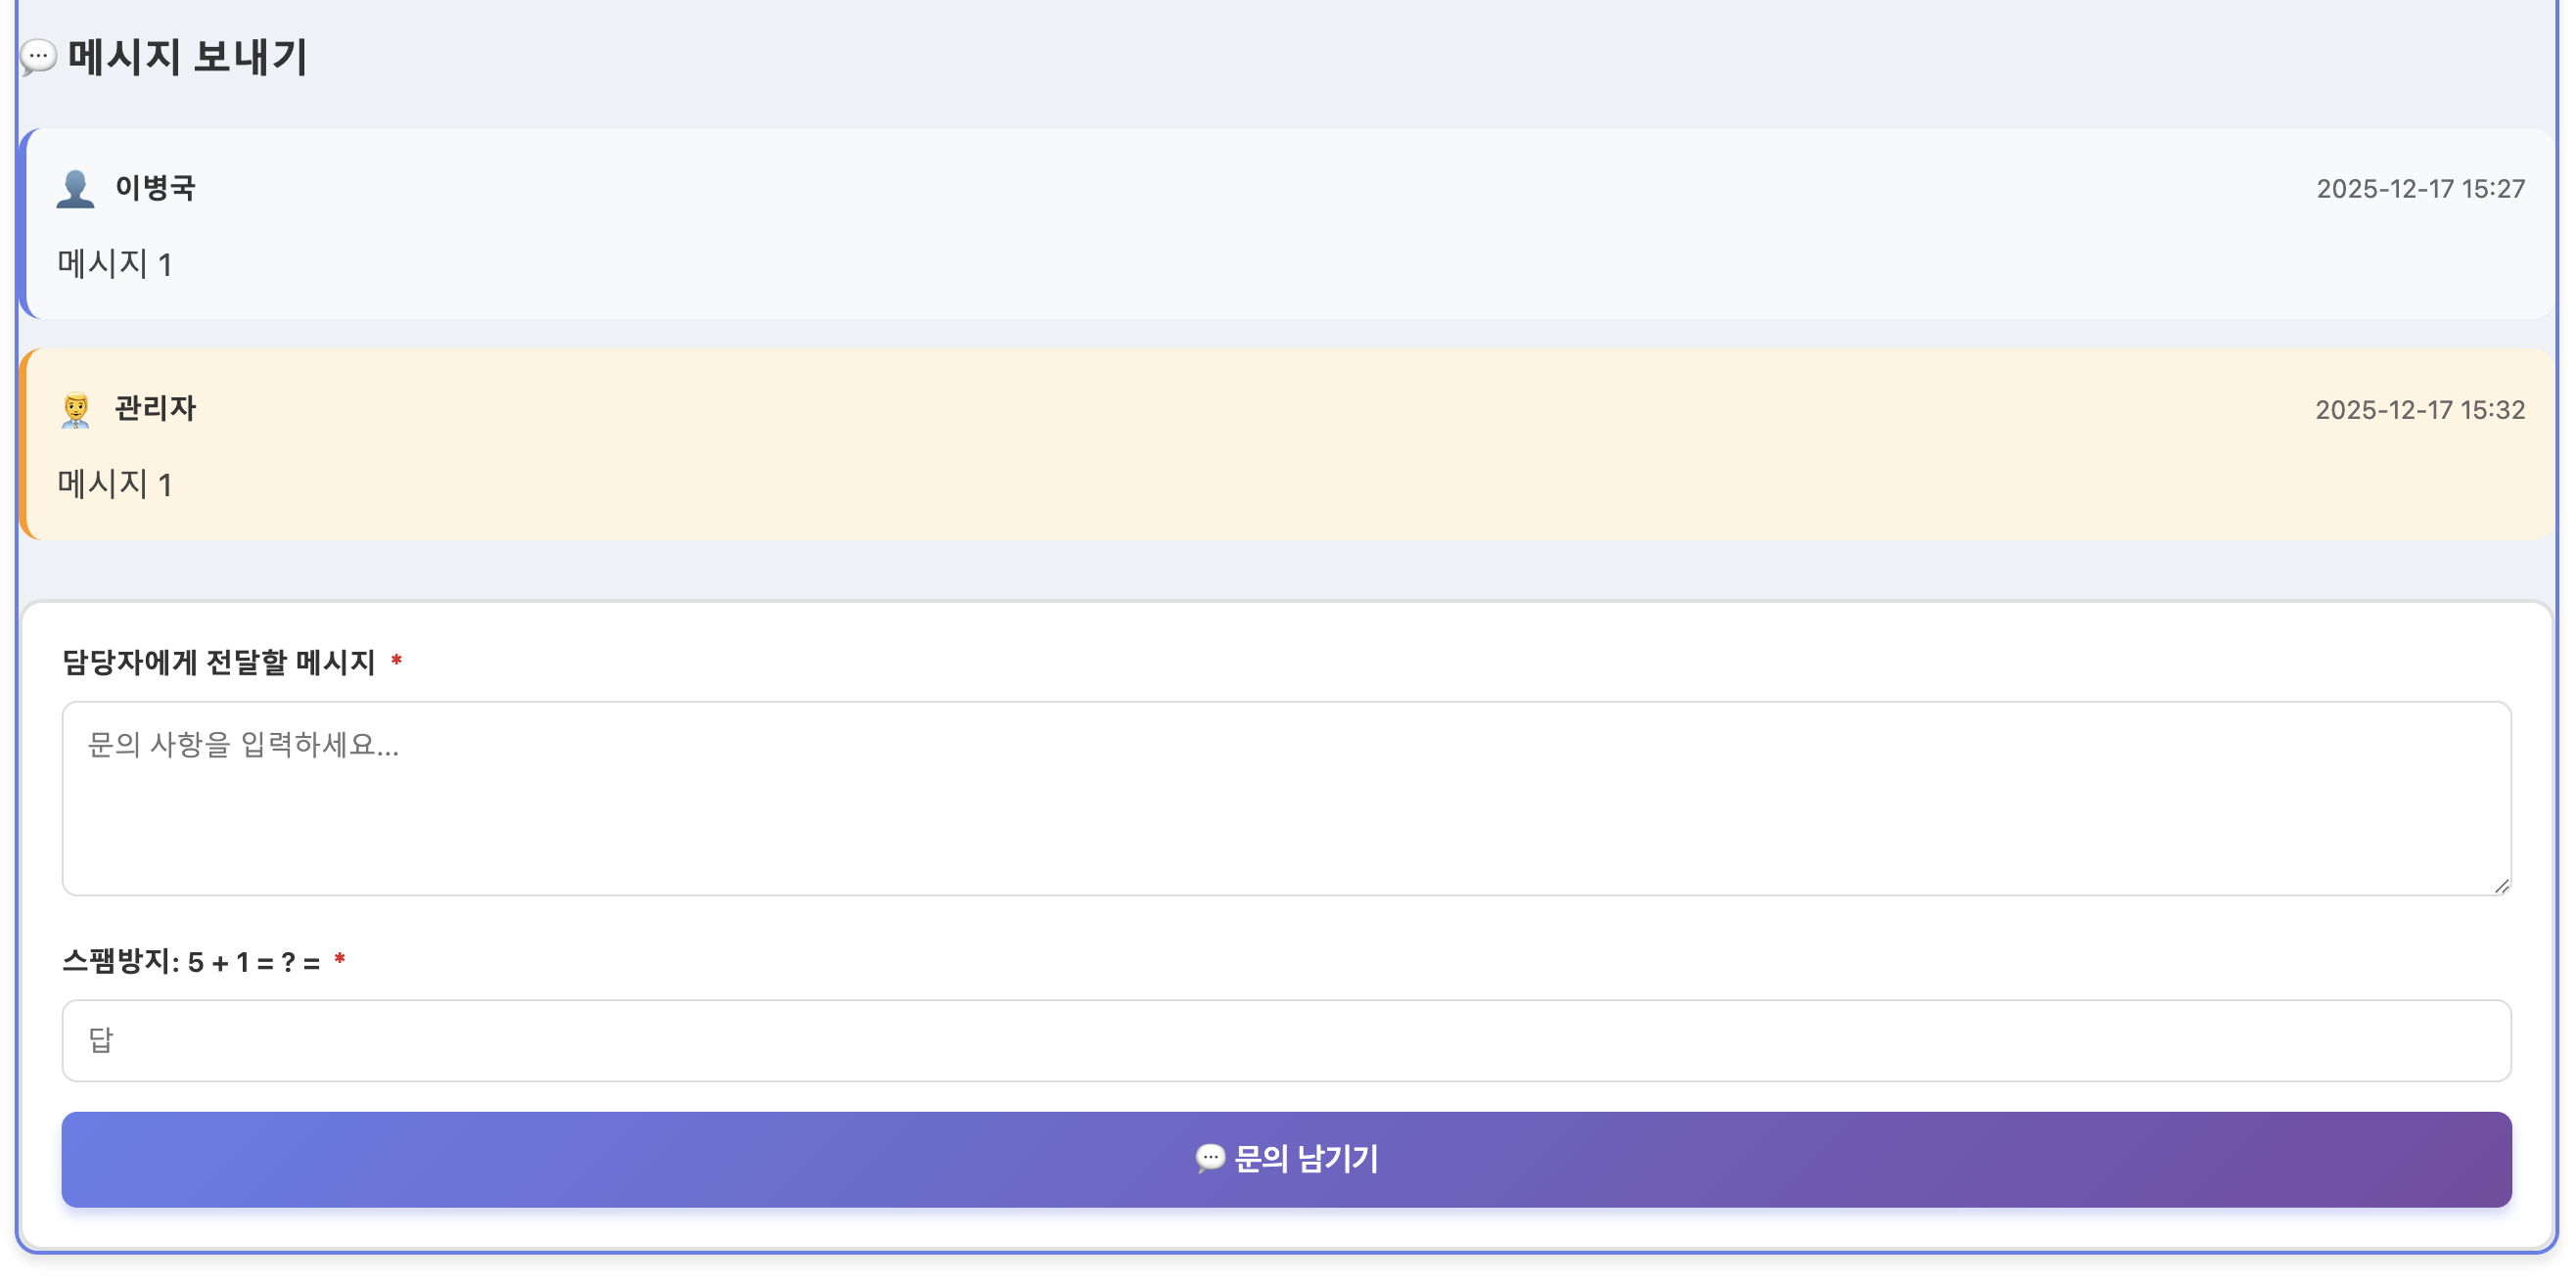The height and width of the screenshot is (1284, 2576).
Task: Focus the 문의 사항을 입력하세요 message textarea
Action: point(1286,798)
